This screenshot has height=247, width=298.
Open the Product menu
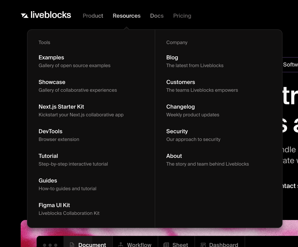(93, 16)
